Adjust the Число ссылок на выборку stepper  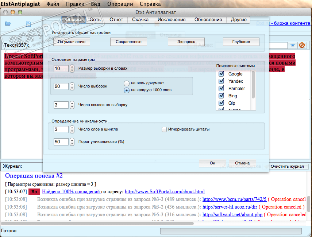(72, 105)
